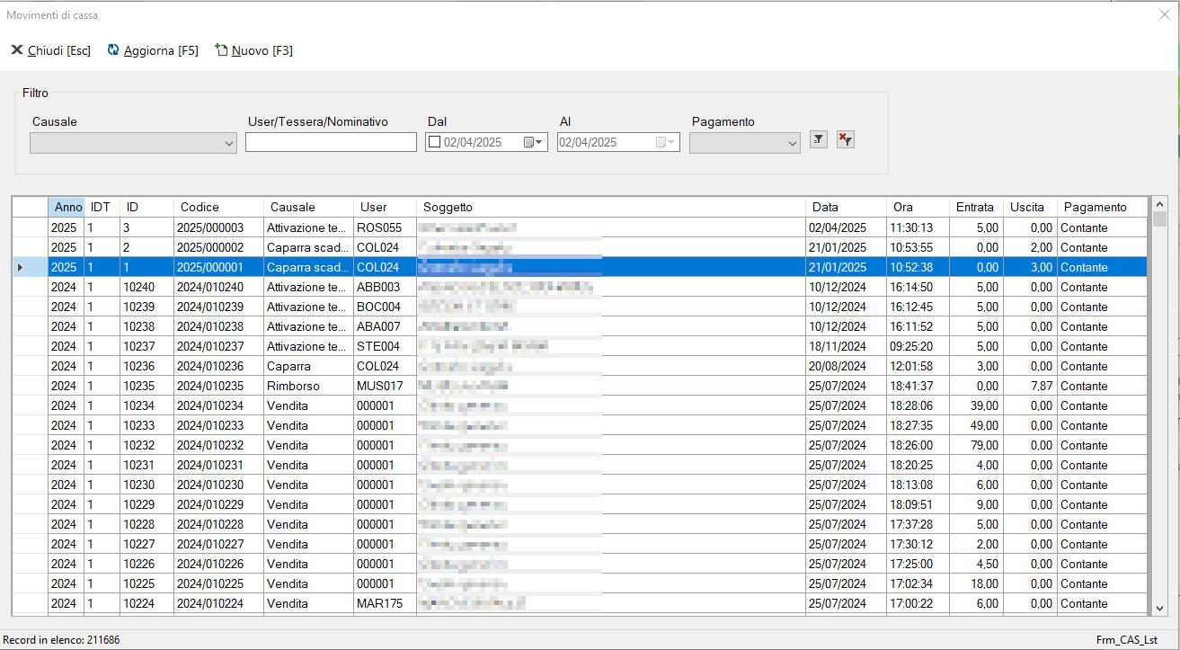
Task: Enable the Dal date checkbox
Action: (435, 142)
